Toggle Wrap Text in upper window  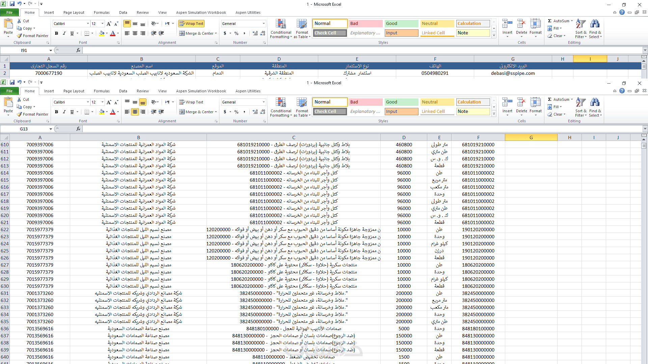(x=191, y=24)
